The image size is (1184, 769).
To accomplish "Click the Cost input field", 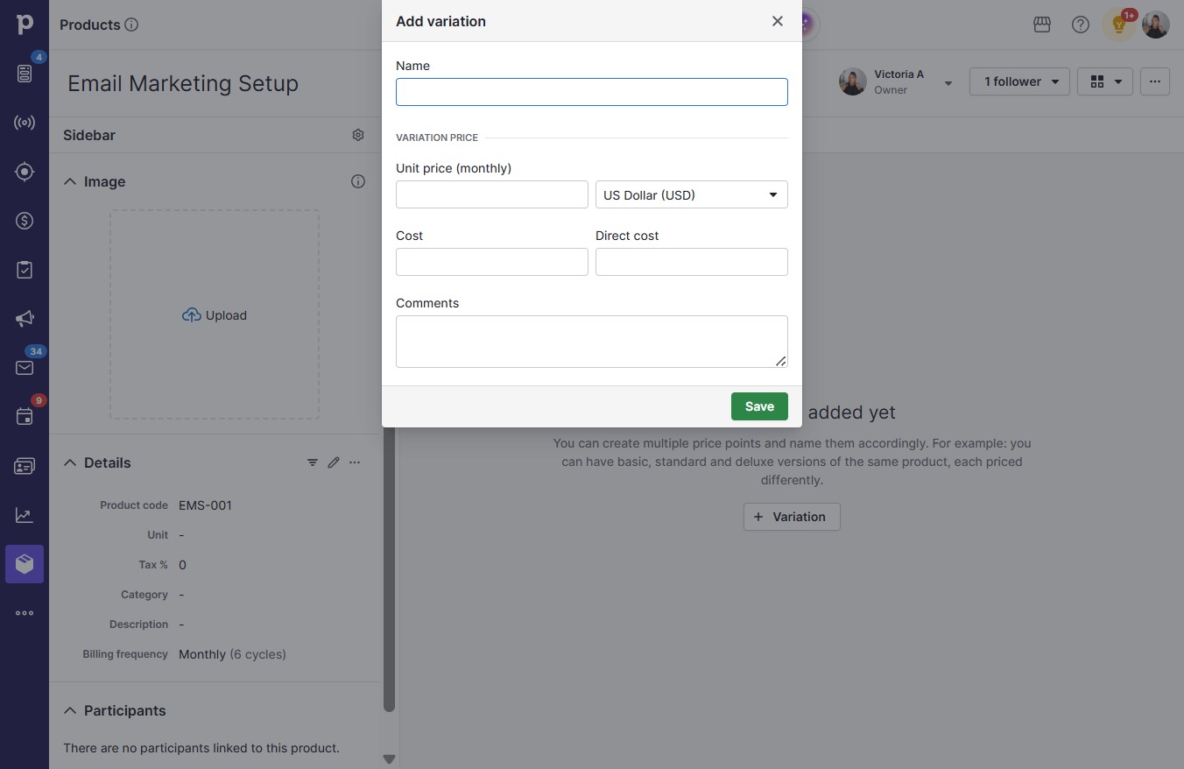I will 492,262.
